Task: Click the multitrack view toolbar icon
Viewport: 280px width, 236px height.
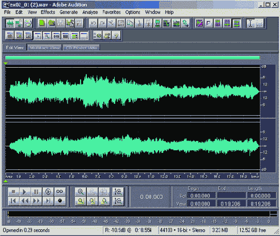Action: click(x=19, y=23)
